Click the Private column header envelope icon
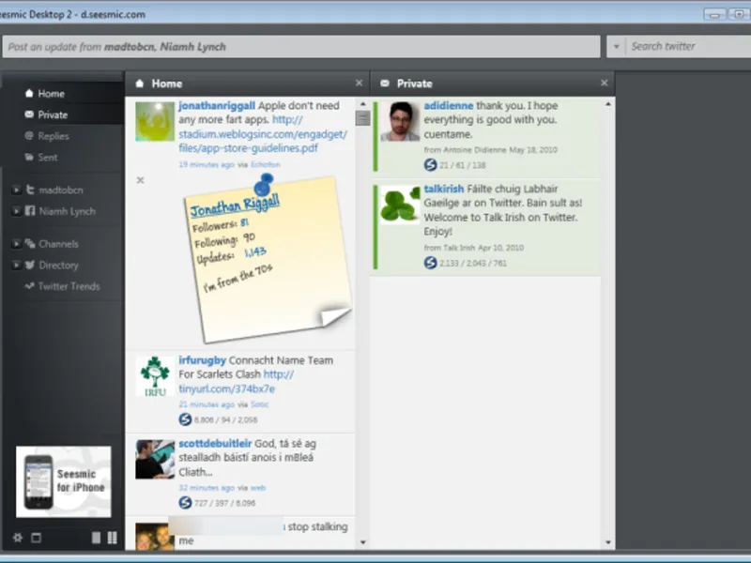 (385, 84)
